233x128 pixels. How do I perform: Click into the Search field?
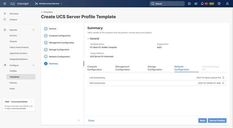click(x=167, y=4)
